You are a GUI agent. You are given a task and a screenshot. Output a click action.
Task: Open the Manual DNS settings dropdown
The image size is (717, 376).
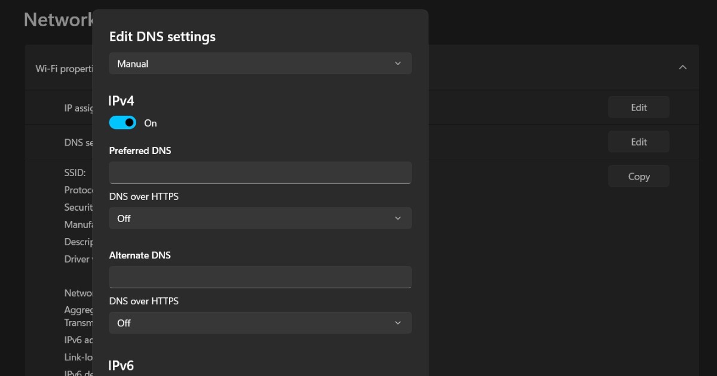(260, 63)
